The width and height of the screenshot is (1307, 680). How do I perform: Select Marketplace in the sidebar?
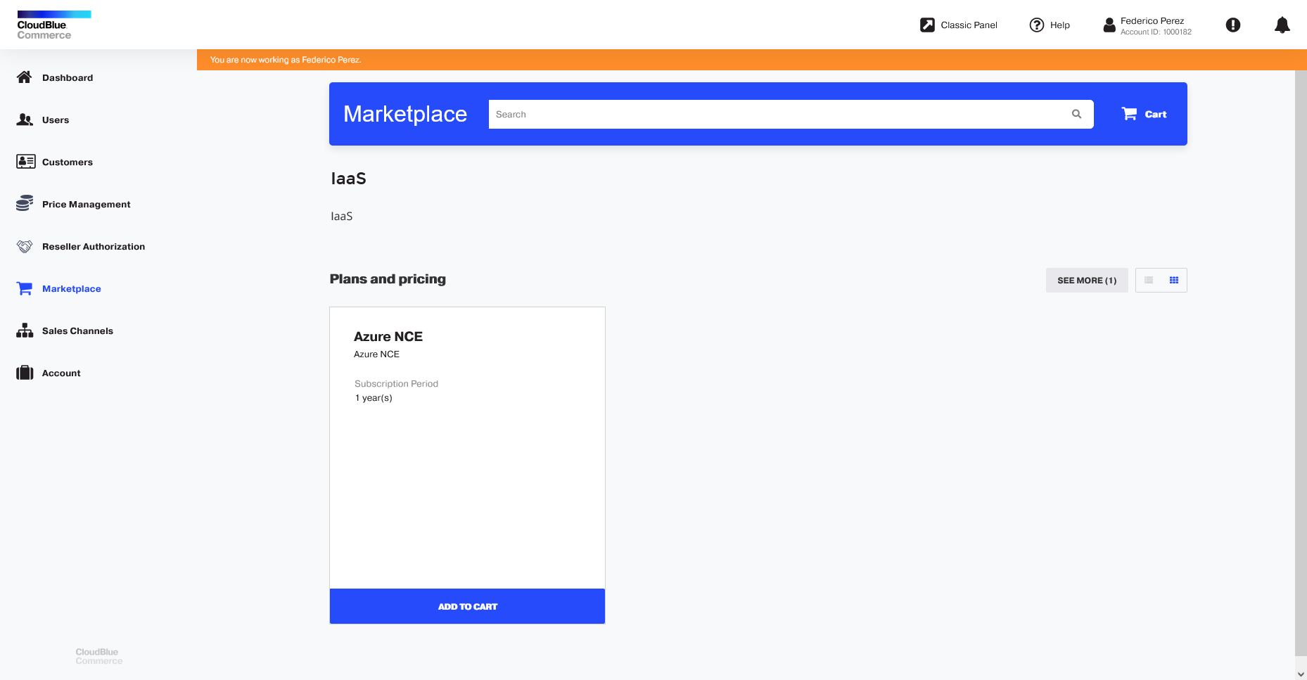(x=72, y=288)
